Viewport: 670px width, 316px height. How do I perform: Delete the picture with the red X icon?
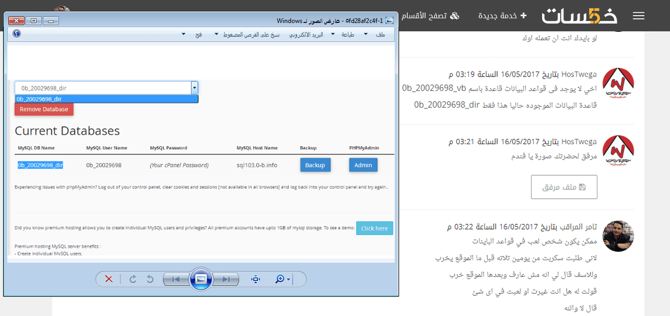click(109, 279)
